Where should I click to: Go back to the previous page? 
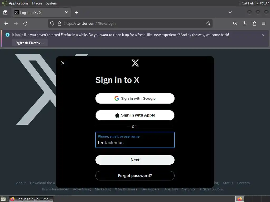click(x=6, y=23)
